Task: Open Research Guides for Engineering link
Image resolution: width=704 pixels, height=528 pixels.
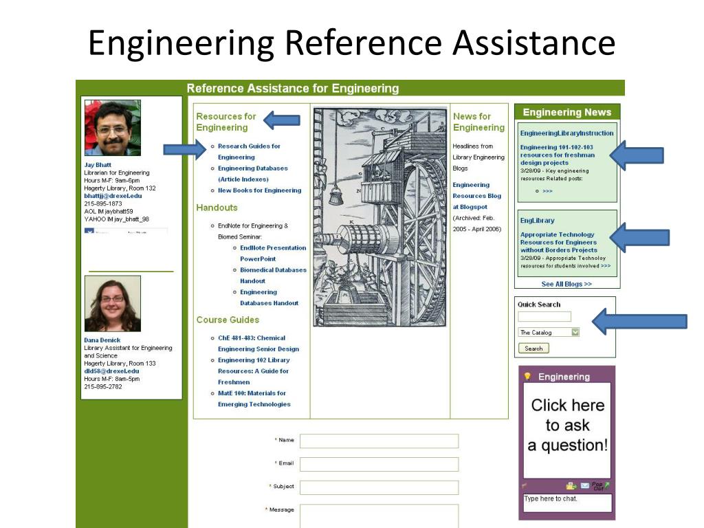Action: (249, 152)
